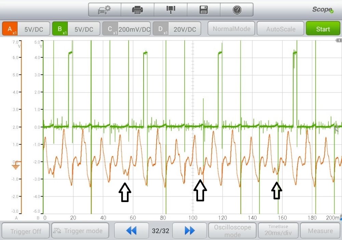Click the printer icon
The width and height of the screenshot is (342, 240).
(x=137, y=10)
